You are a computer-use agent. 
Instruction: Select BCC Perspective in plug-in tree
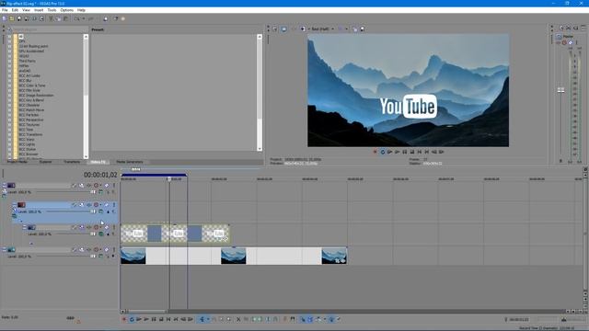point(30,120)
